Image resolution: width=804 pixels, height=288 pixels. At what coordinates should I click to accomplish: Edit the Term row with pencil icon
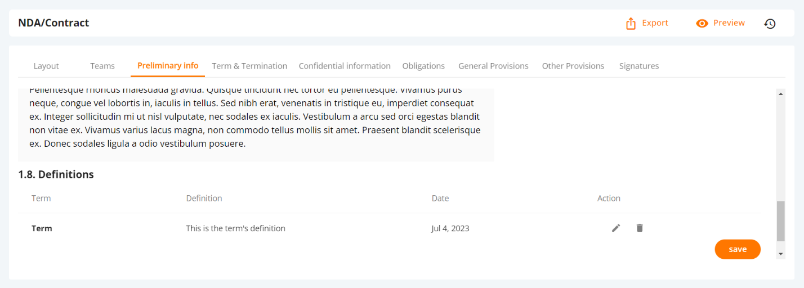point(616,228)
